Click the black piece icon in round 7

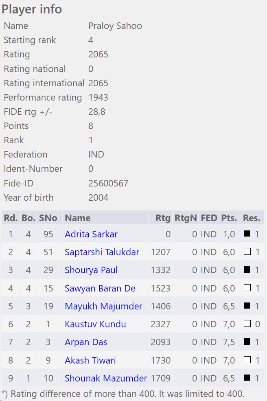[247, 342]
